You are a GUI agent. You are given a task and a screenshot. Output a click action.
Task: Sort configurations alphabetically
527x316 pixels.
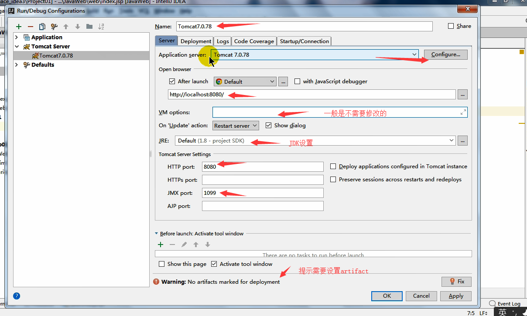pyautogui.click(x=101, y=27)
